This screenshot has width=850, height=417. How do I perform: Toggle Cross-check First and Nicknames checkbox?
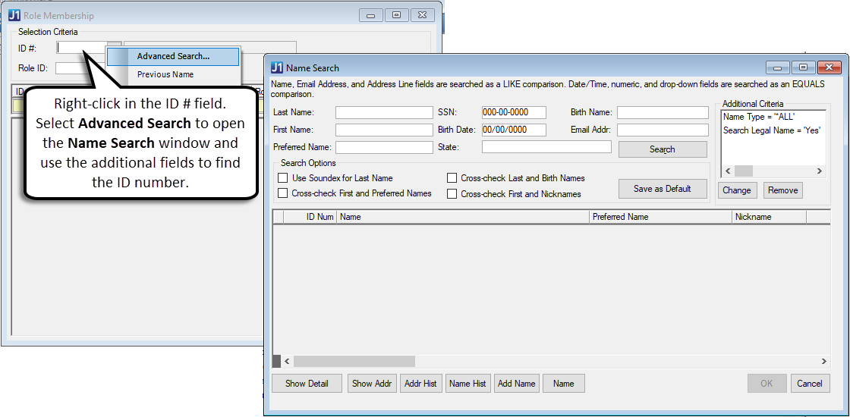point(452,194)
